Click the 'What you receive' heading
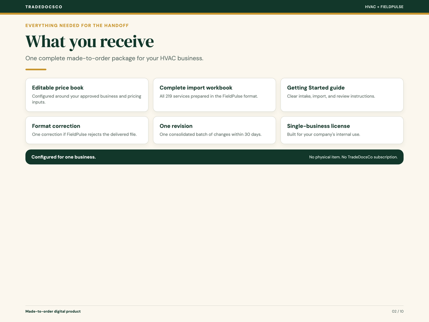 (90, 41)
